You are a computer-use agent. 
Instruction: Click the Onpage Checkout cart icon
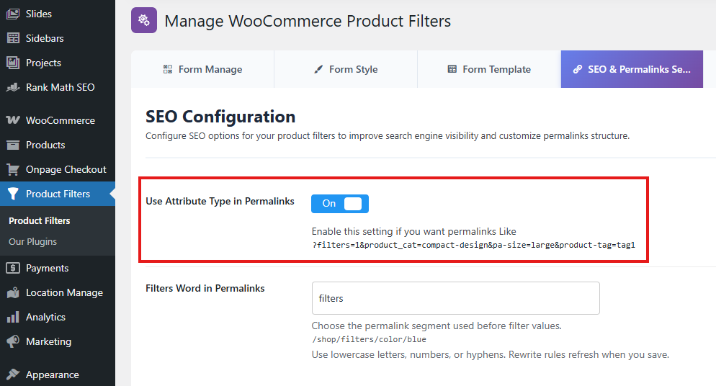[13, 170]
